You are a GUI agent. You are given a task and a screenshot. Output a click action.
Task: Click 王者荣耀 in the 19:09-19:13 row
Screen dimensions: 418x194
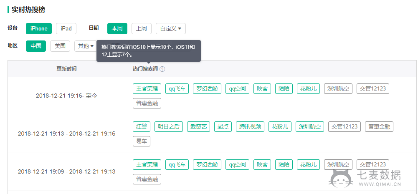click(x=147, y=164)
